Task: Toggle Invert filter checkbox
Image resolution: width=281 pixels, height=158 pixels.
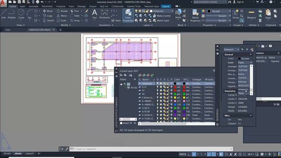Action: pyautogui.click(x=121, y=123)
